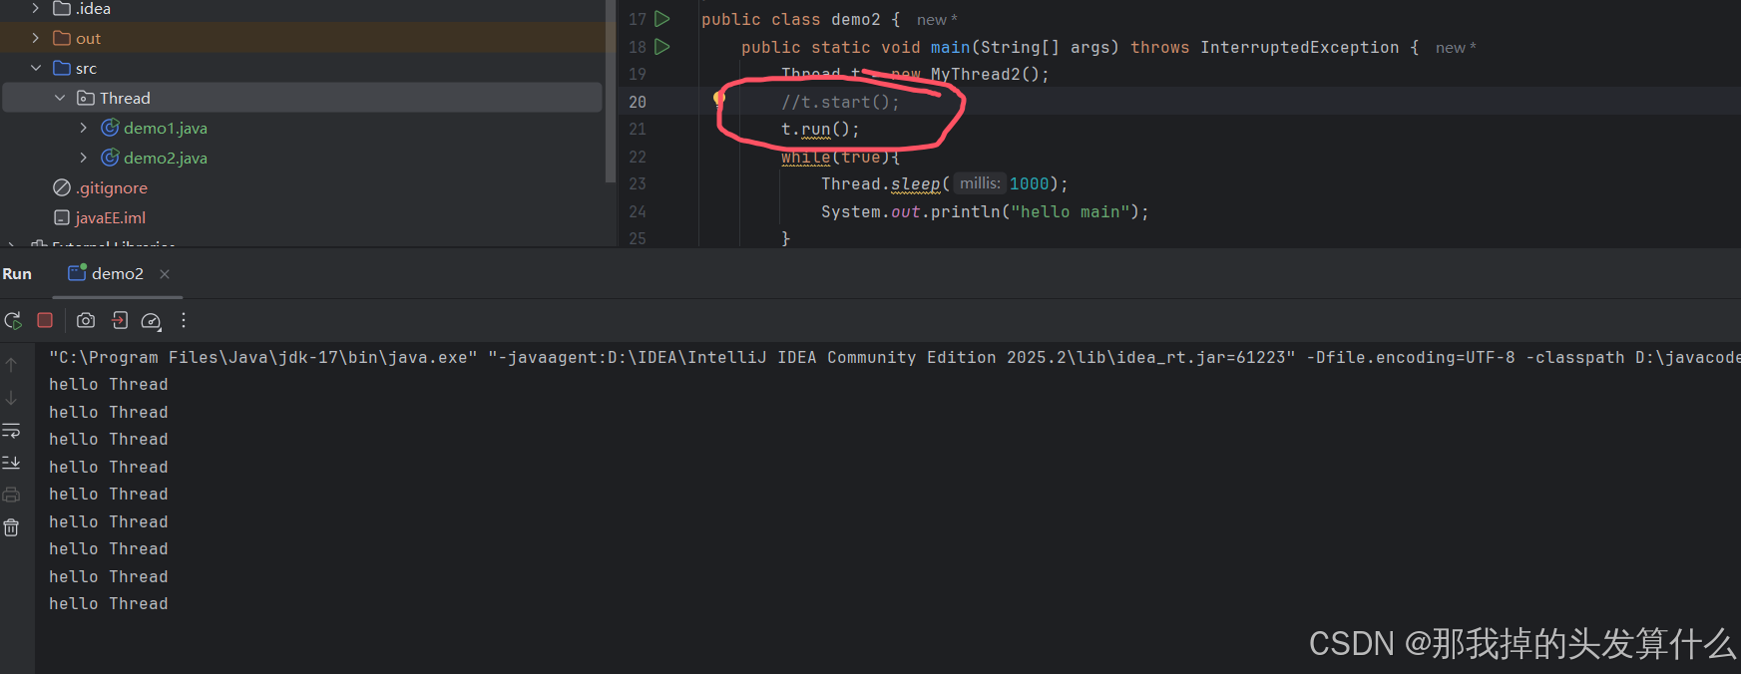
Task: Click the camera thread dump icon
Action: 86,320
